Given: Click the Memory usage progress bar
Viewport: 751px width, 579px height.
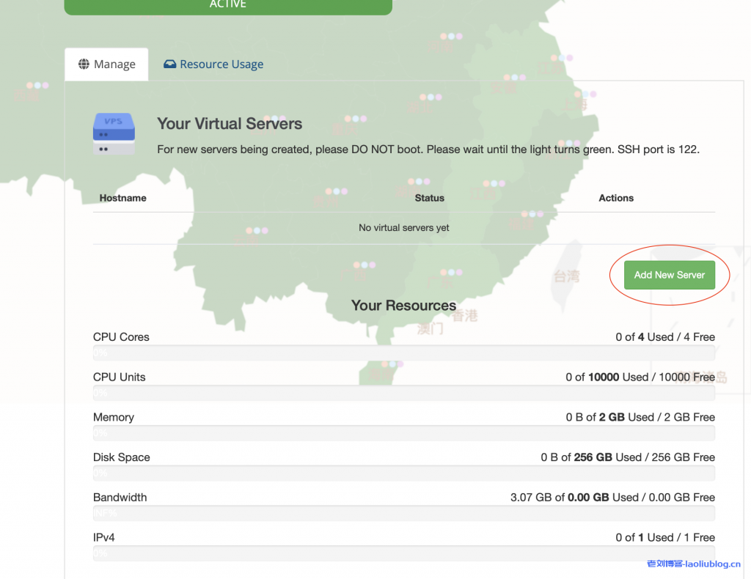Looking at the screenshot, I should (x=403, y=433).
